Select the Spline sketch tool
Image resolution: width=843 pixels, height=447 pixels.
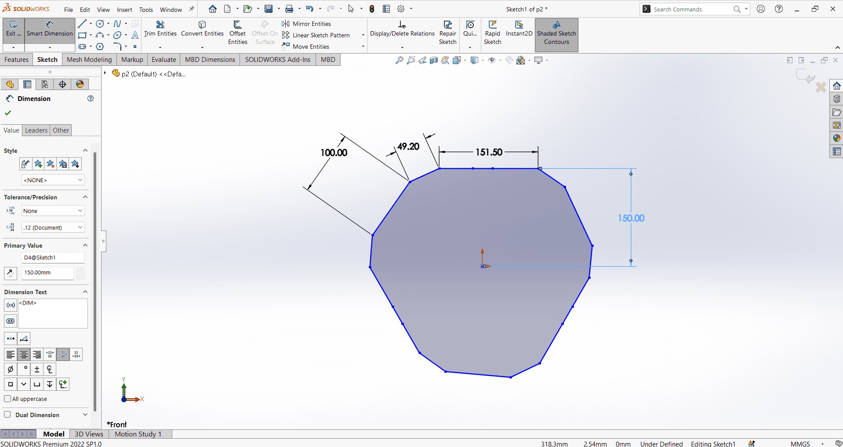(x=117, y=24)
